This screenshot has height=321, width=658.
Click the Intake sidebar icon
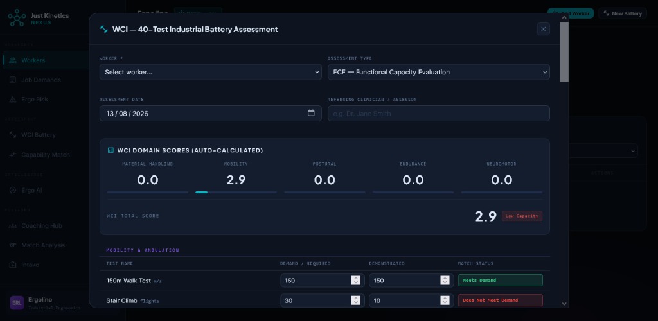[13, 265]
